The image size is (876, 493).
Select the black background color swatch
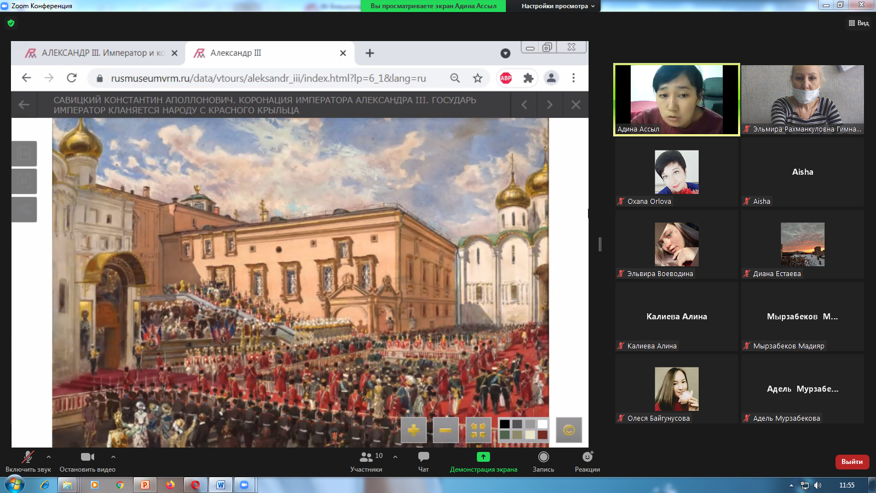pos(505,424)
